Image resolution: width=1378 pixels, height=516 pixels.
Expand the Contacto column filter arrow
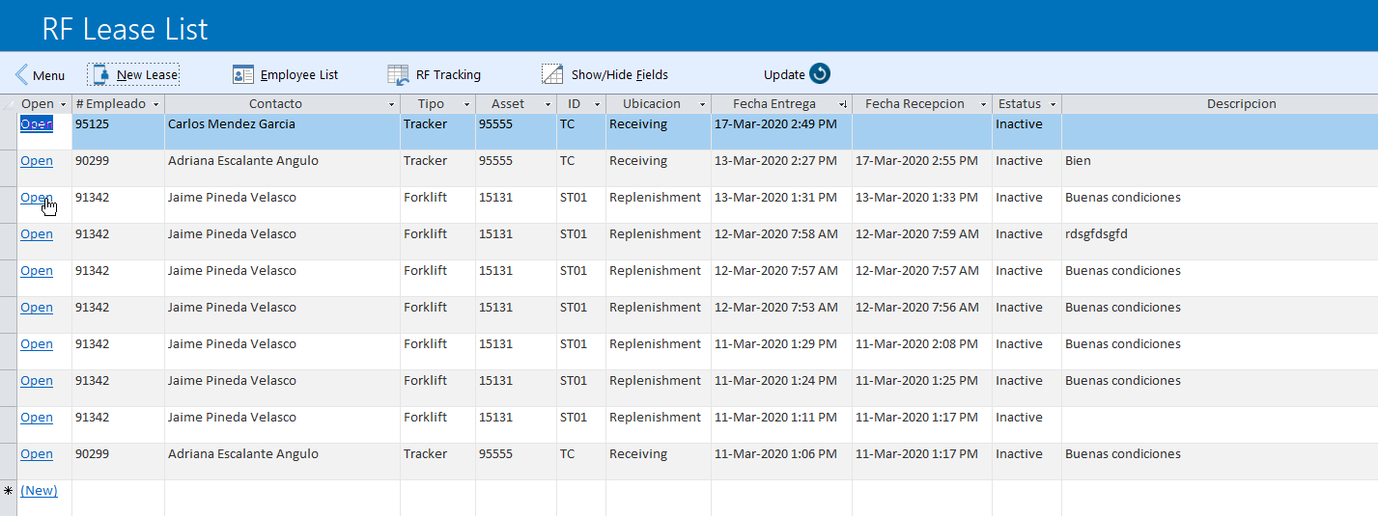click(391, 104)
